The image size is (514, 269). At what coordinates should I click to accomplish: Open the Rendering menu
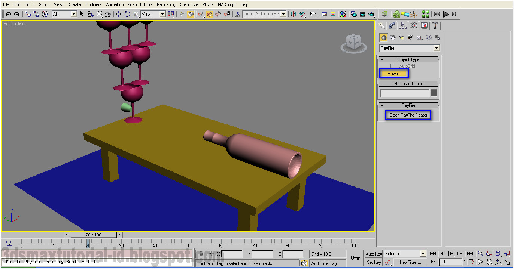tap(166, 4)
